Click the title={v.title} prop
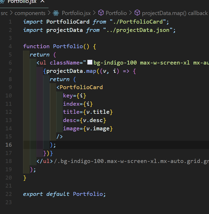209x214 pixels. [88, 112]
